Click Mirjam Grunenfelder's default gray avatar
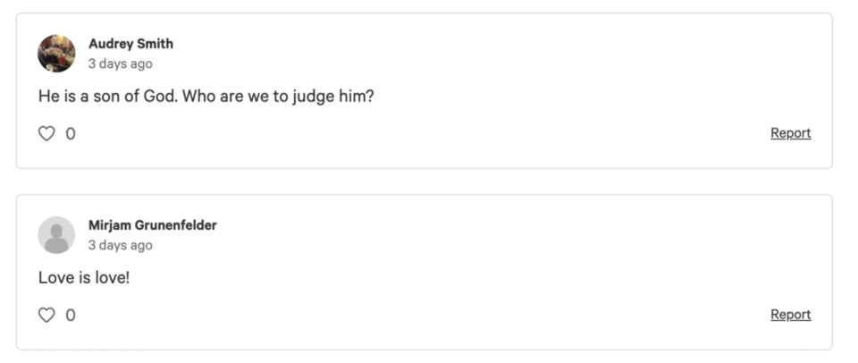Image resolution: width=858 pixels, height=363 pixels. (x=56, y=235)
